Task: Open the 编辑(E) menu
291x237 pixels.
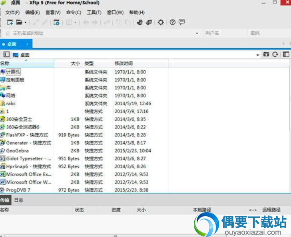Action: point(32,12)
